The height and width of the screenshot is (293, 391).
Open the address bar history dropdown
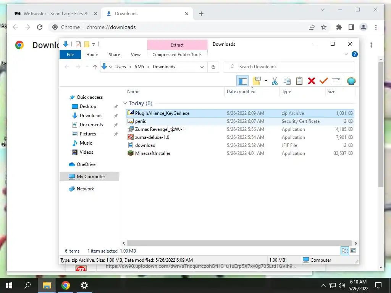202,67
